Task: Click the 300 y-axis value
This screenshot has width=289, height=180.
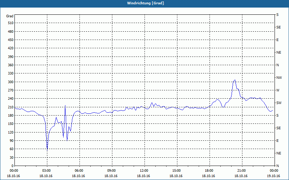Action: 11,82
